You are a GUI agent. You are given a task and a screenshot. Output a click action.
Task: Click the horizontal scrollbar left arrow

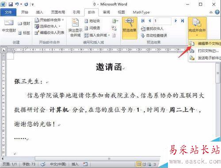(x=3, y=159)
